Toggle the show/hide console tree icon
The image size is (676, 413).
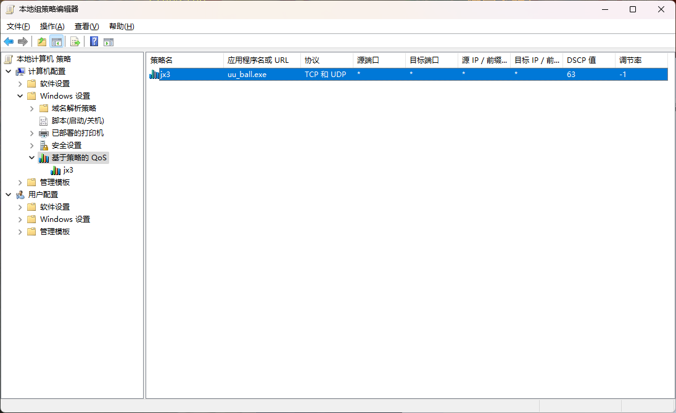point(56,42)
